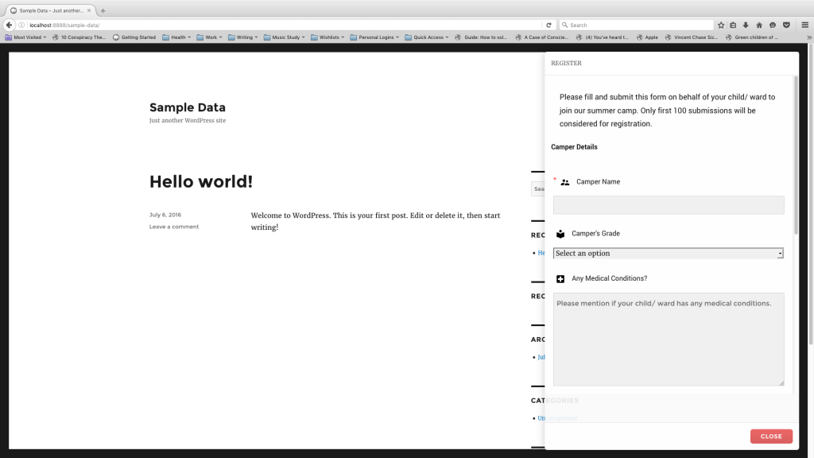Viewport: 814px width, 458px height.
Task: Open the Leave a comment link
Action: [x=174, y=227]
